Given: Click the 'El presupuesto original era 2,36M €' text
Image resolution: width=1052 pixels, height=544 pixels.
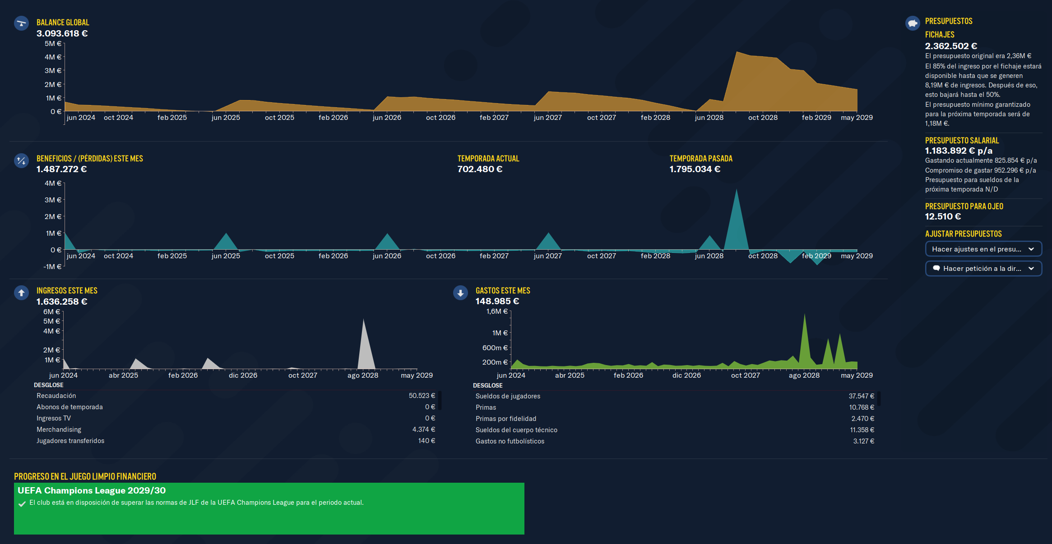Looking at the screenshot, I should (978, 56).
